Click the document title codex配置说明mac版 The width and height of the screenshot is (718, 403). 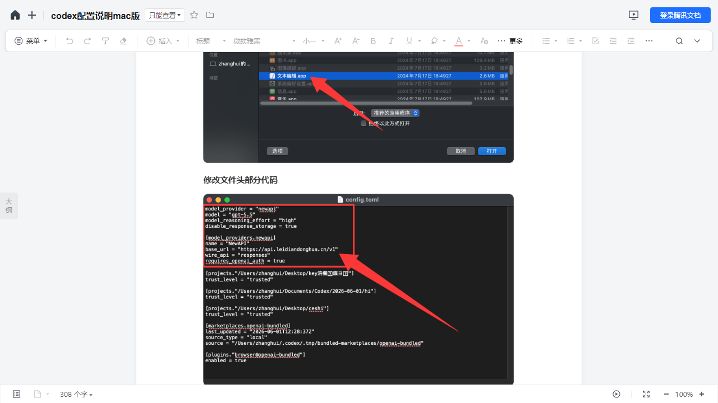[x=95, y=16]
